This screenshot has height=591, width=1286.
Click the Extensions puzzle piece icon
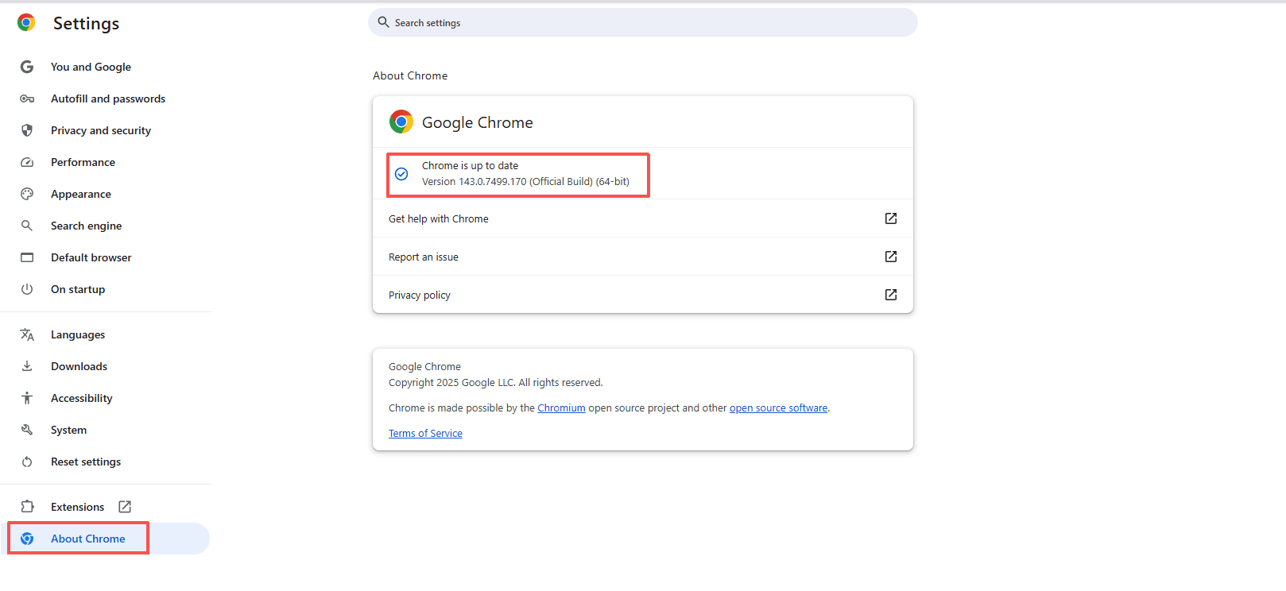tap(27, 507)
